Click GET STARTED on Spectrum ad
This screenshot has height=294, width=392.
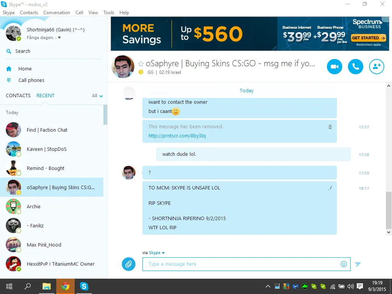[369, 38]
